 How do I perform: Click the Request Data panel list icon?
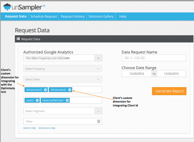pos(18,39)
